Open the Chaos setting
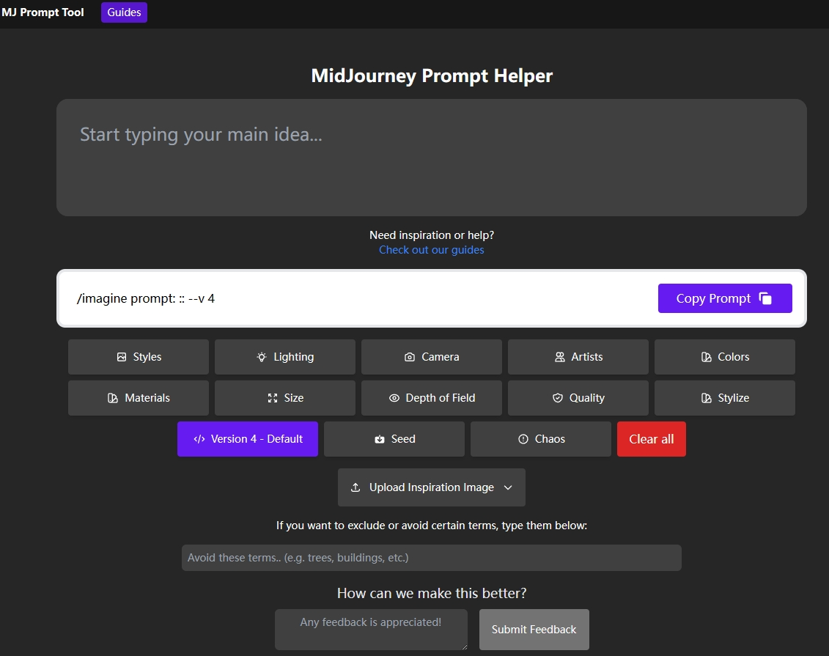The height and width of the screenshot is (656, 829). coord(541,439)
